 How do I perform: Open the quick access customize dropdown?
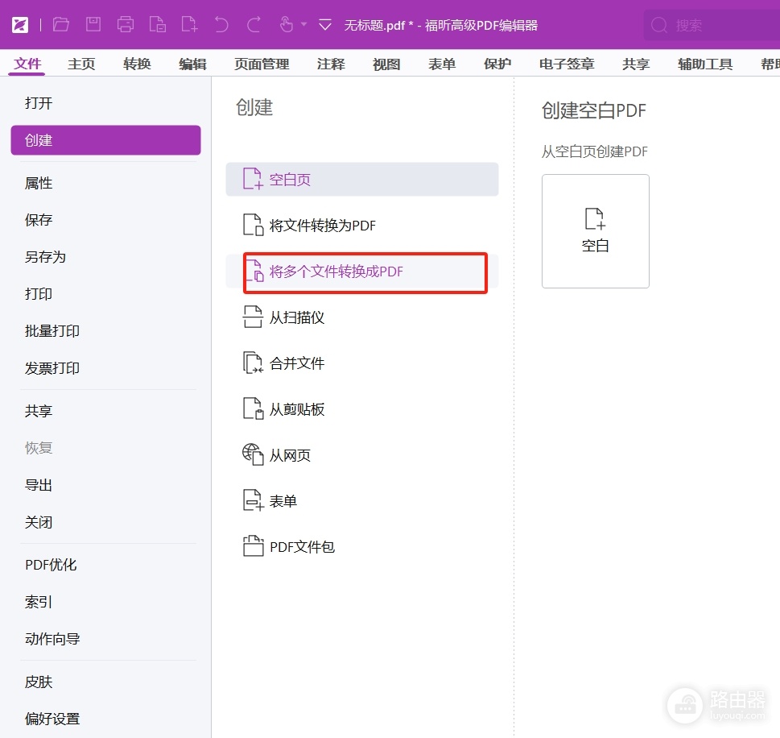[325, 24]
